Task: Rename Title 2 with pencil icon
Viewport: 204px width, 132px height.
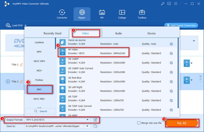Action: coord(21,81)
